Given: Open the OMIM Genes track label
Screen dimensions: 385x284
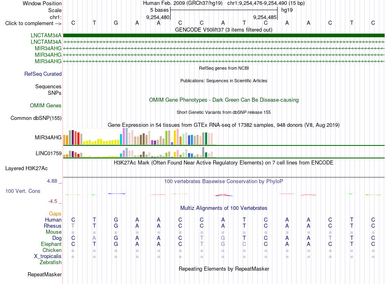Looking at the screenshot, I should (46, 106).
